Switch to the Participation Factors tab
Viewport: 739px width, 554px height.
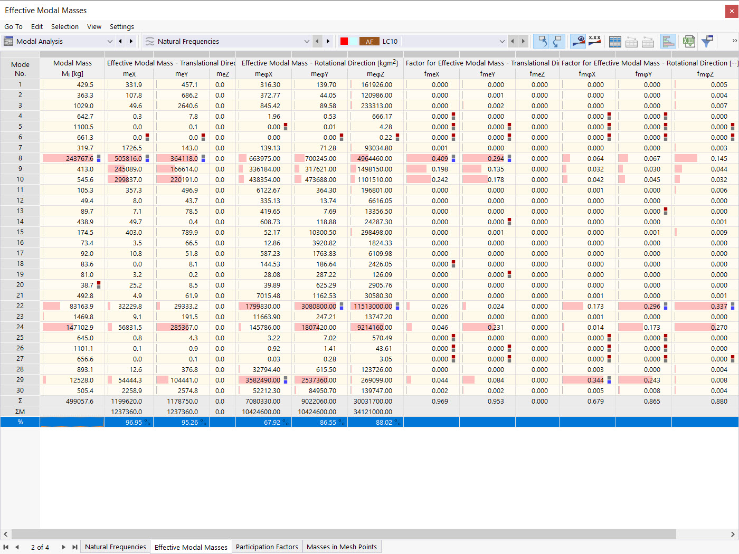267,547
